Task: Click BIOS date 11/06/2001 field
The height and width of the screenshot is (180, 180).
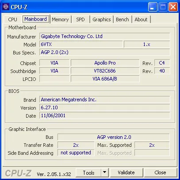Action: [x=105, y=115]
